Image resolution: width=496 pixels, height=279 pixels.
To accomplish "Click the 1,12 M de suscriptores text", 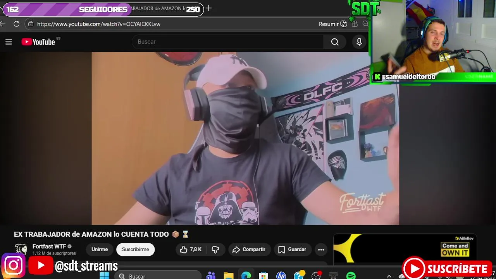I will click(54, 253).
